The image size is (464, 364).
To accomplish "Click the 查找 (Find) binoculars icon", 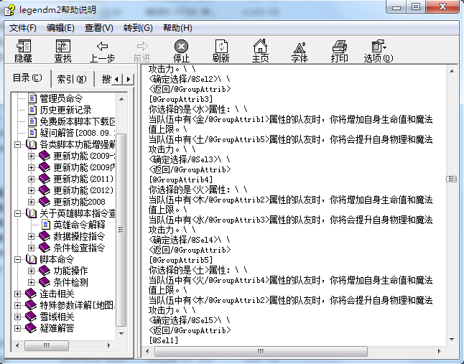I will click(62, 50).
